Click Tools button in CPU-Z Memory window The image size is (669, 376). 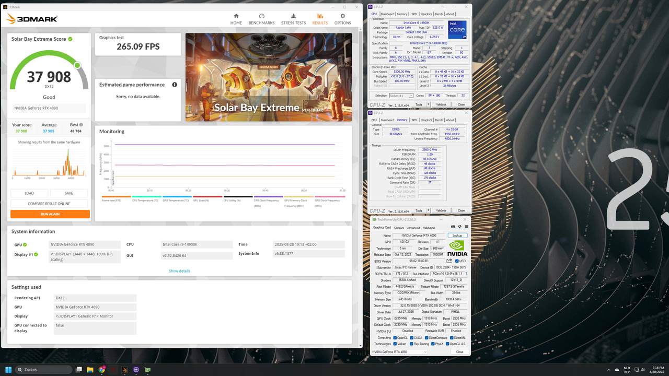(x=419, y=211)
